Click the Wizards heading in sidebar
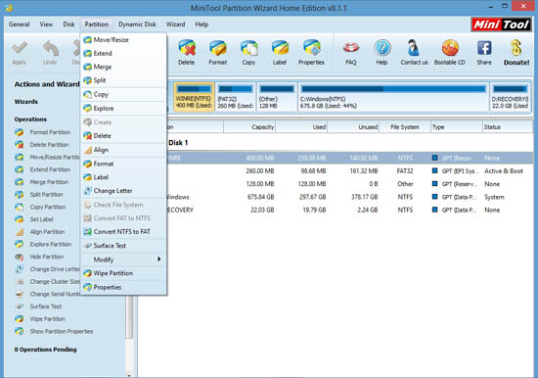This screenshot has height=378, width=538. tap(26, 102)
